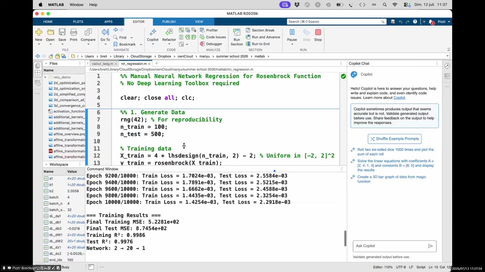Click the Open folder icon

[51, 32]
